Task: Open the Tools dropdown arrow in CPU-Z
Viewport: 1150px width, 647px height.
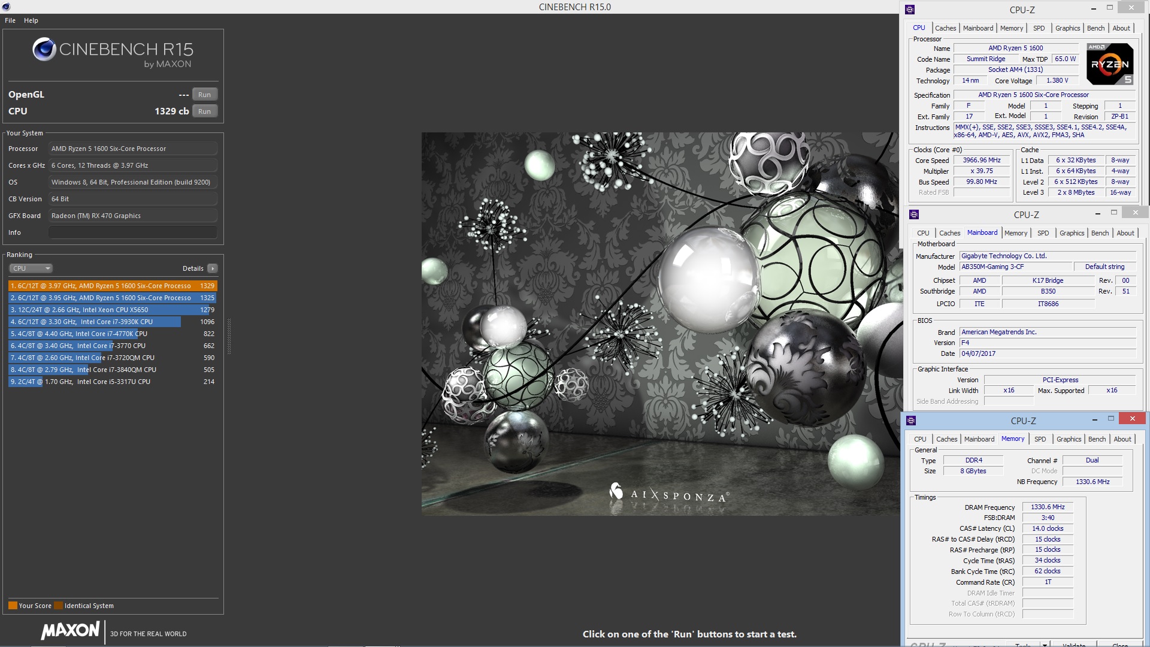Action: [x=1045, y=645]
